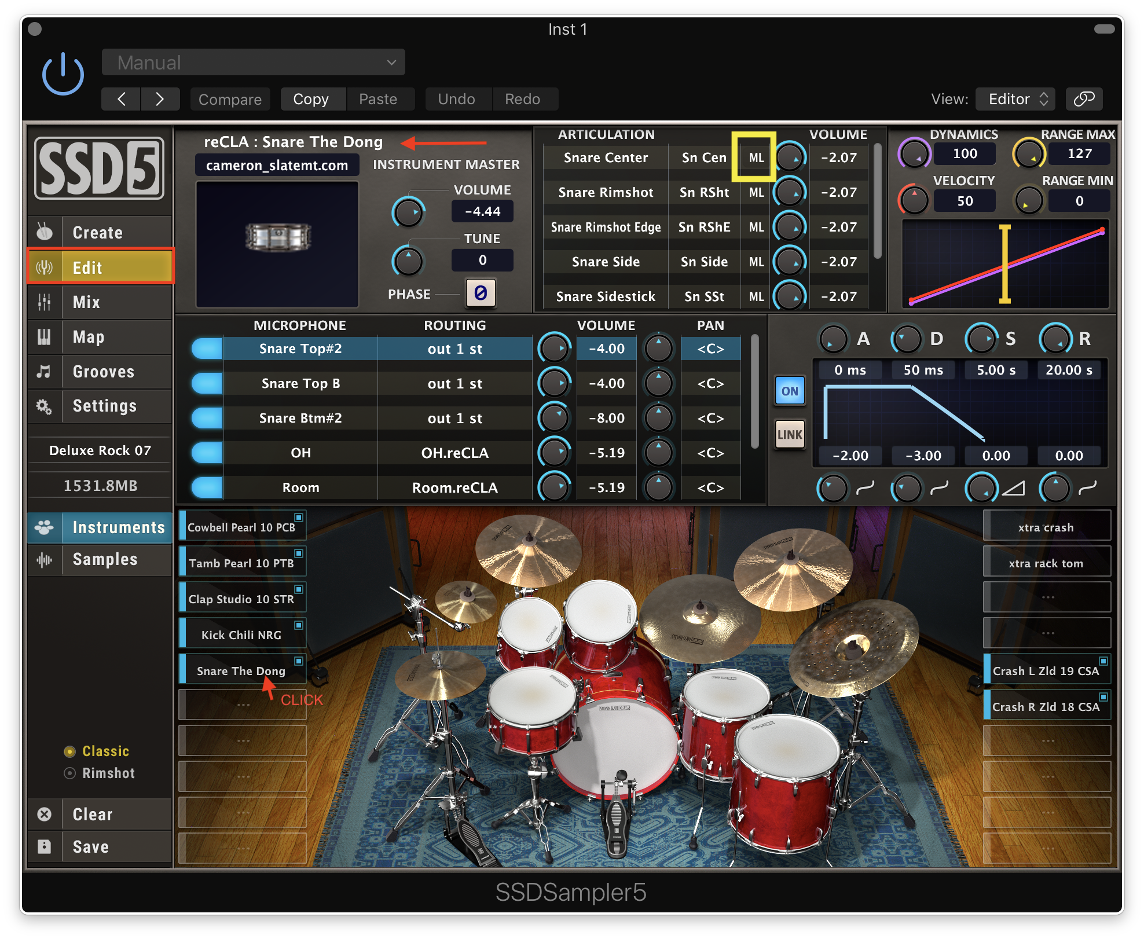Click the Snare Top#2 pan knob
The height and width of the screenshot is (939, 1144).
pyautogui.click(x=658, y=349)
